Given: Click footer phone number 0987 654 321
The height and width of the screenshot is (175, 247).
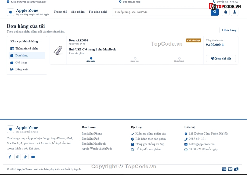Looking at the screenshot, I should click(197, 139).
